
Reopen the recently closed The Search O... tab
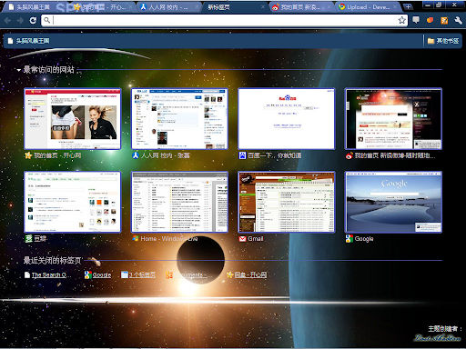tap(49, 274)
